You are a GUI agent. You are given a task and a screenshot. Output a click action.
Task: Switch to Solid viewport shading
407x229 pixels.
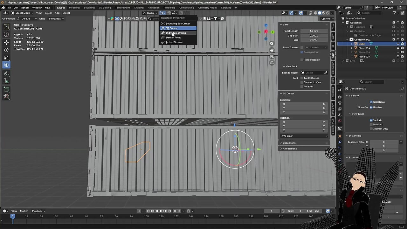click(x=320, y=13)
